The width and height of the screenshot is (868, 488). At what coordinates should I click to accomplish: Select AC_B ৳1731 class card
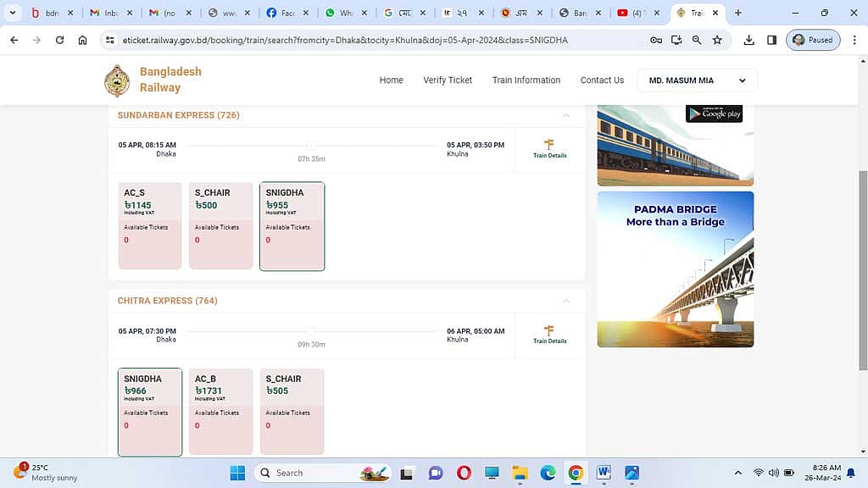[x=221, y=412]
